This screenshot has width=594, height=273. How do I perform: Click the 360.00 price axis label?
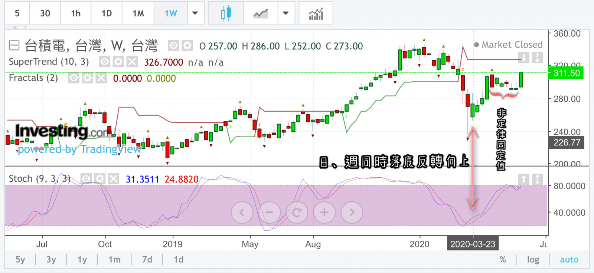tap(567, 33)
